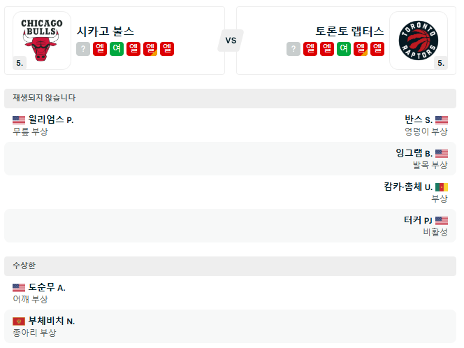Image resolution: width=464 pixels, height=348 pixels.
Task: Click the rank badge on the Bulls logo
Action: (x=20, y=63)
